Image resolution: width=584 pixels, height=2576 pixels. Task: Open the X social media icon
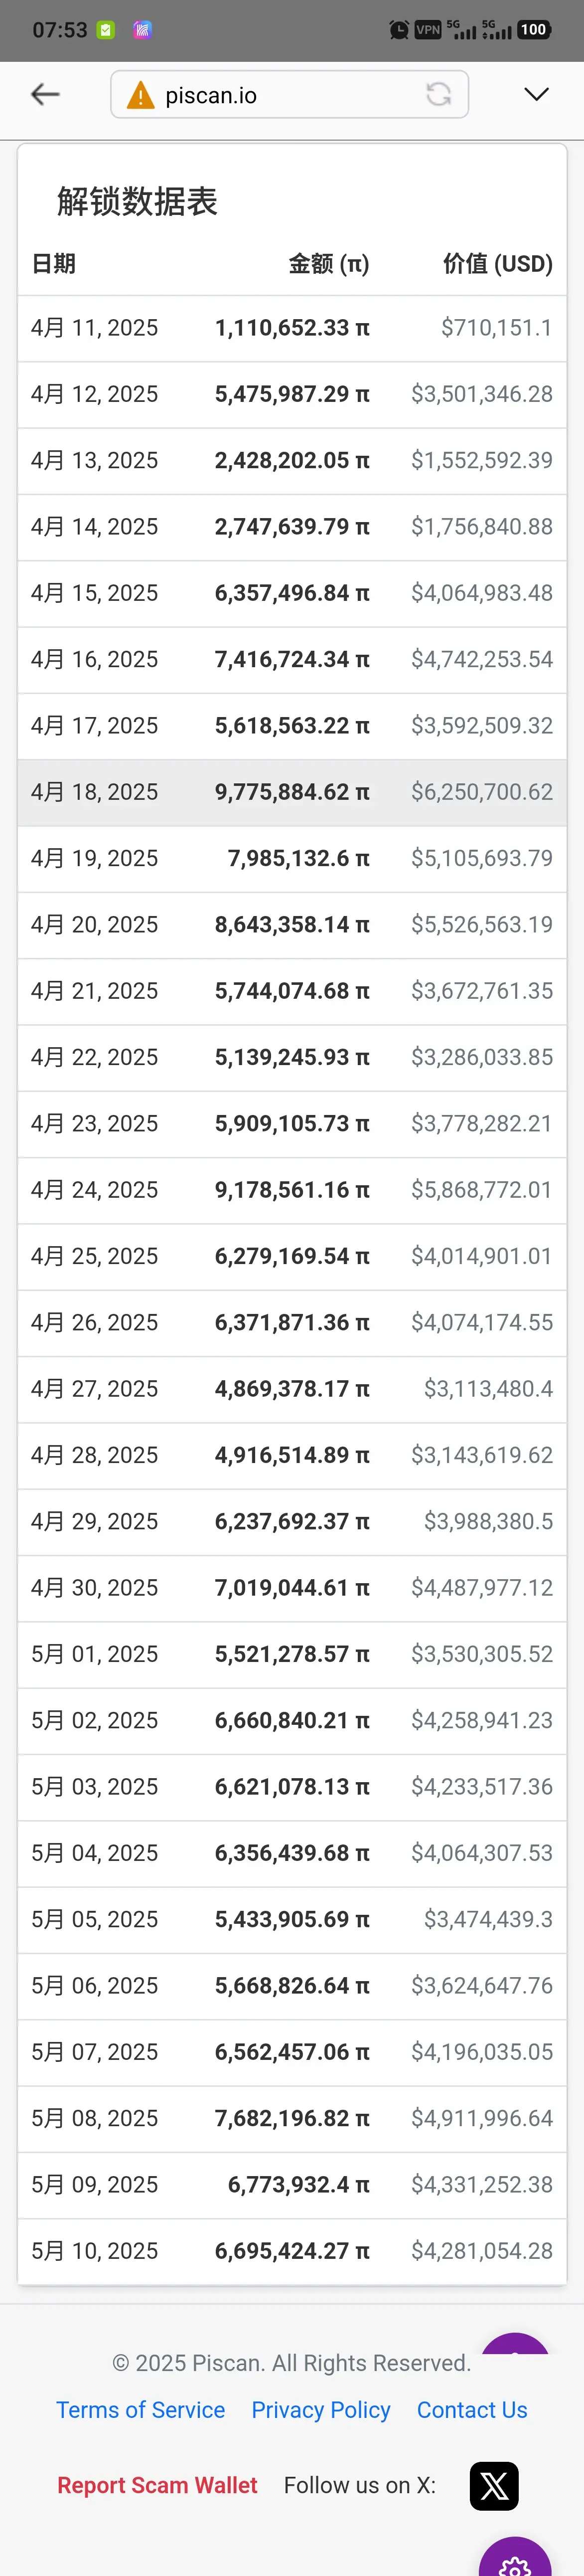click(x=494, y=2485)
